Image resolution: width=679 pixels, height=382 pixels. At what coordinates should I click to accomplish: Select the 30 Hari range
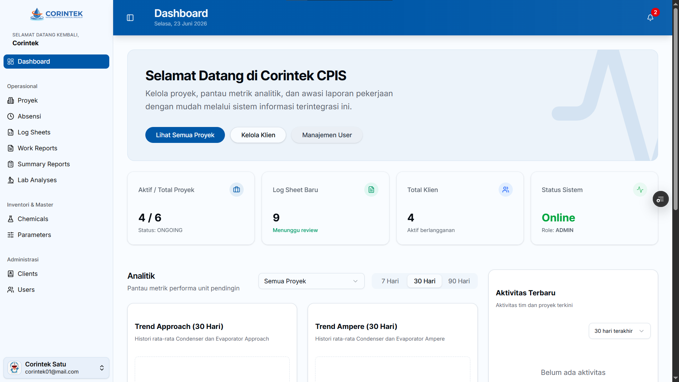point(424,281)
